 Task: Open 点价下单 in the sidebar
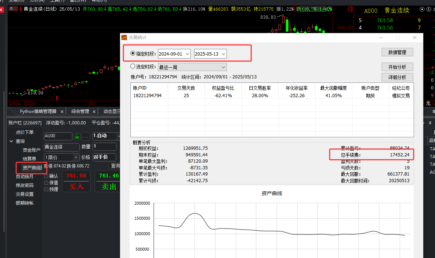[25, 132]
